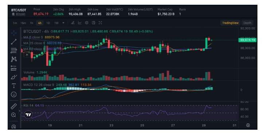Toggle fullscreen chart mode
The image size is (264, 133).
[x=101, y=23]
